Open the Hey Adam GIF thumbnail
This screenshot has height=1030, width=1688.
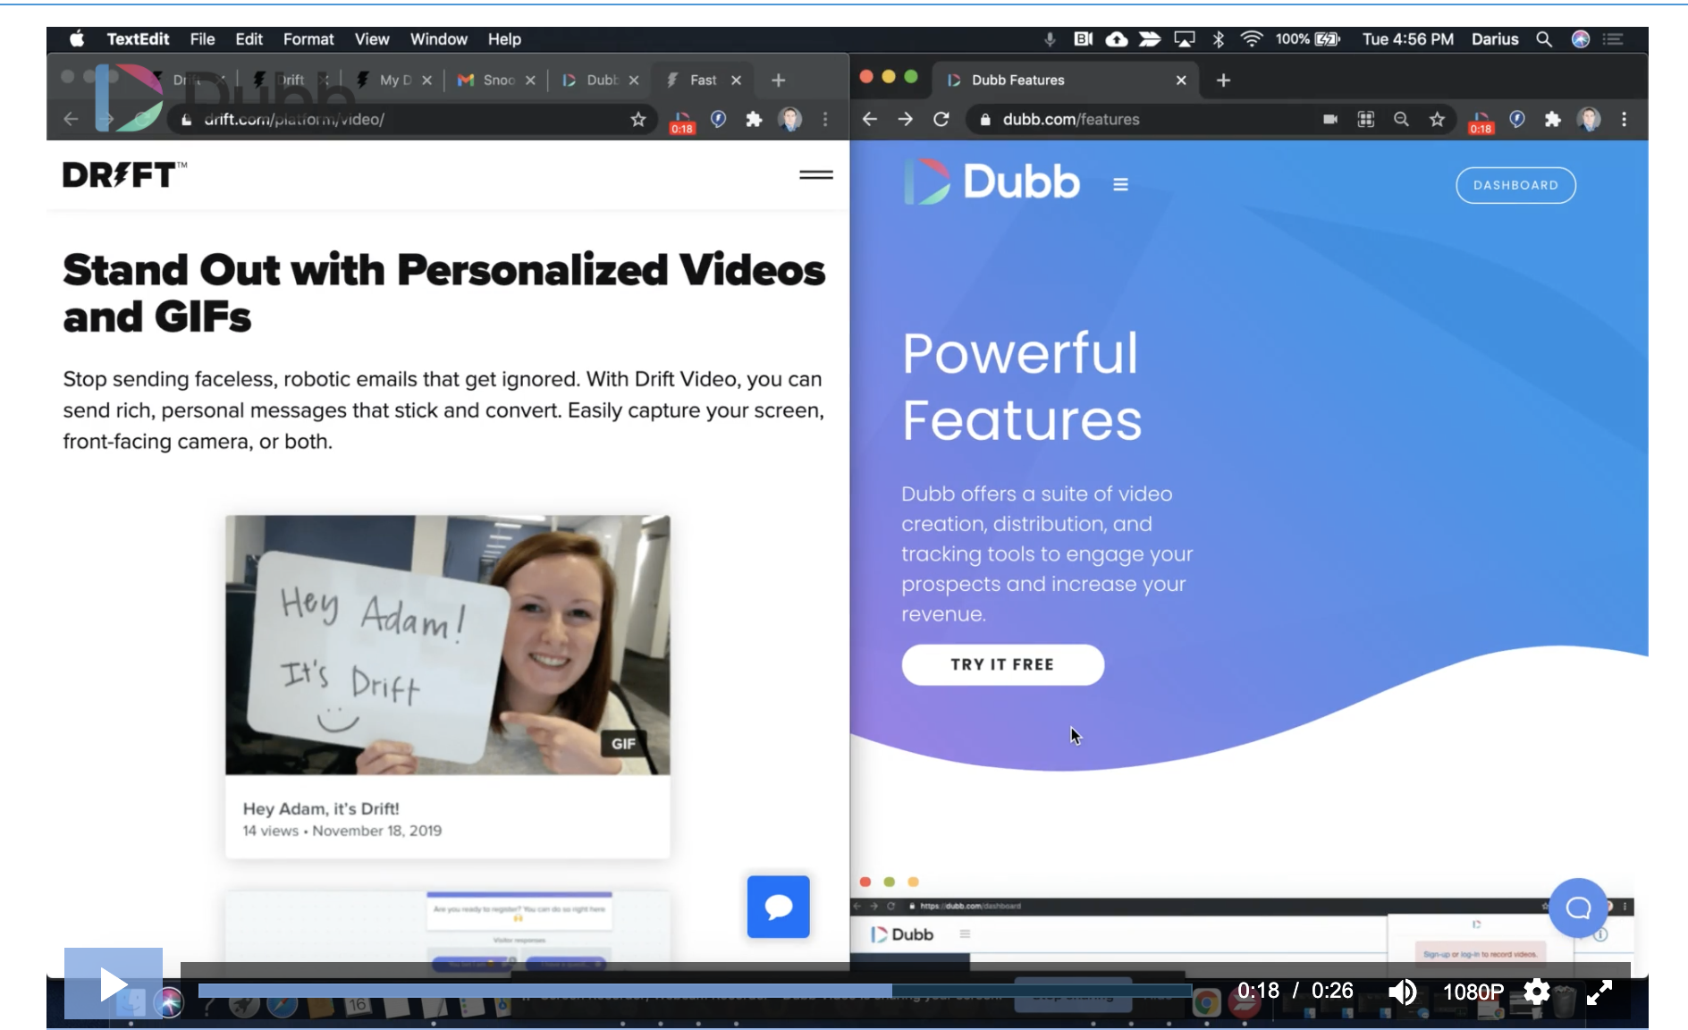coord(447,645)
